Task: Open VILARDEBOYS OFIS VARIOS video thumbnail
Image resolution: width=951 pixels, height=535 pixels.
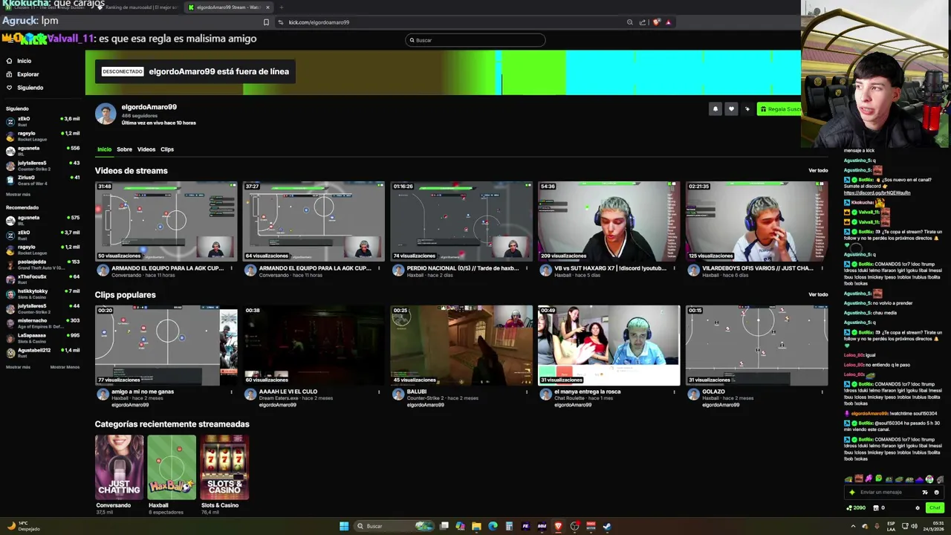Action: pos(756,221)
